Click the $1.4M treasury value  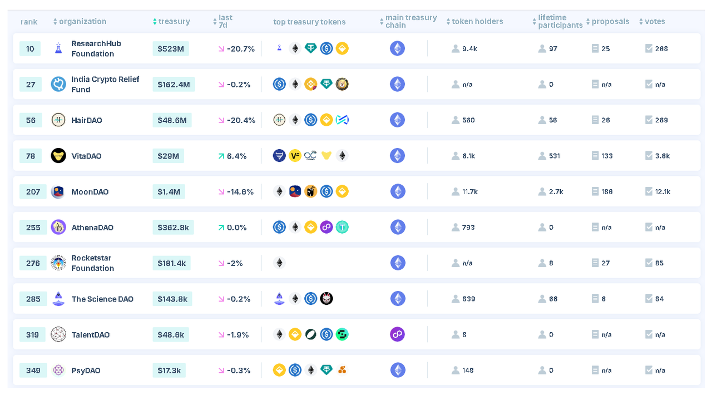[169, 191]
